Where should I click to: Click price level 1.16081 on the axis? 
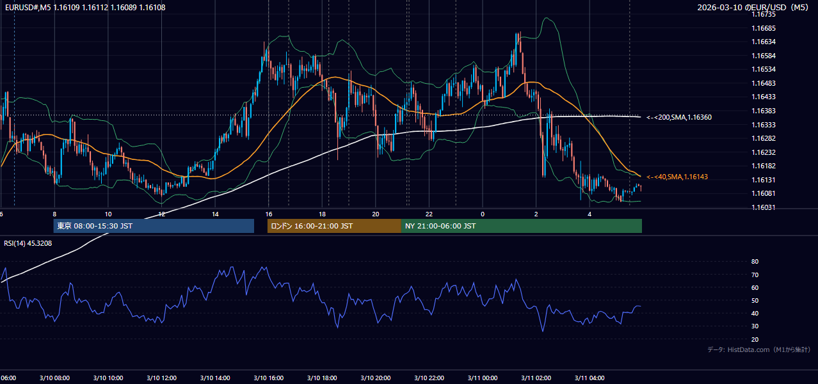tap(764, 193)
